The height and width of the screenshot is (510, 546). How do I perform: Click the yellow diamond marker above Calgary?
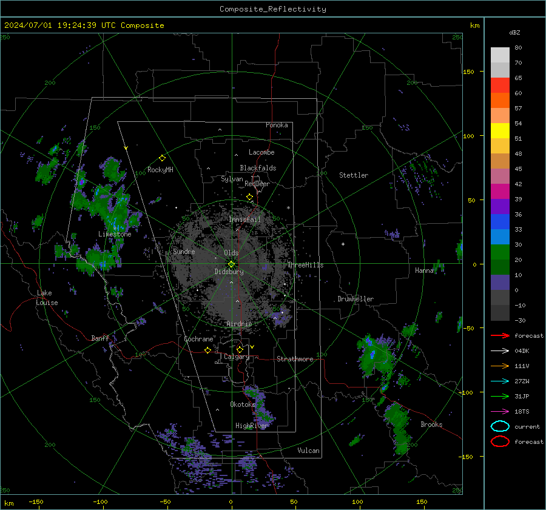[240, 349]
